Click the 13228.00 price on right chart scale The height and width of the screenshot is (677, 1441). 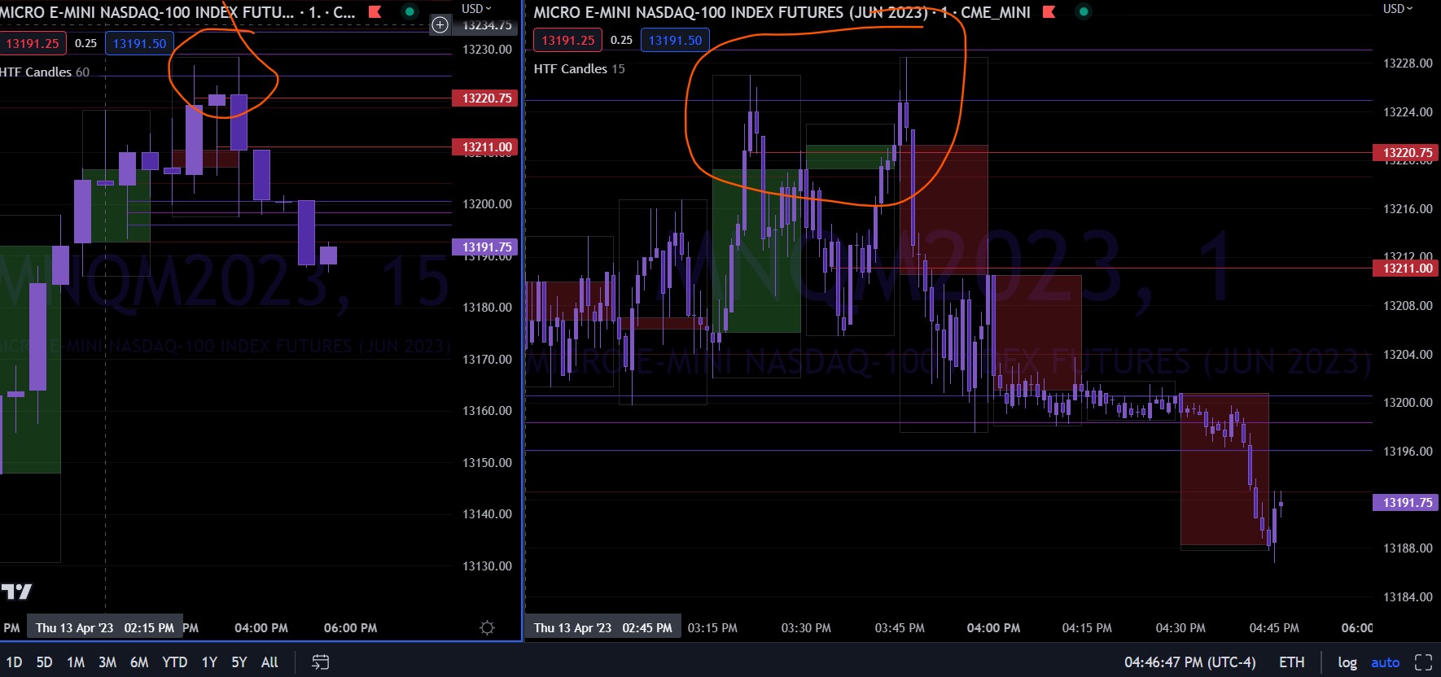click(1408, 63)
